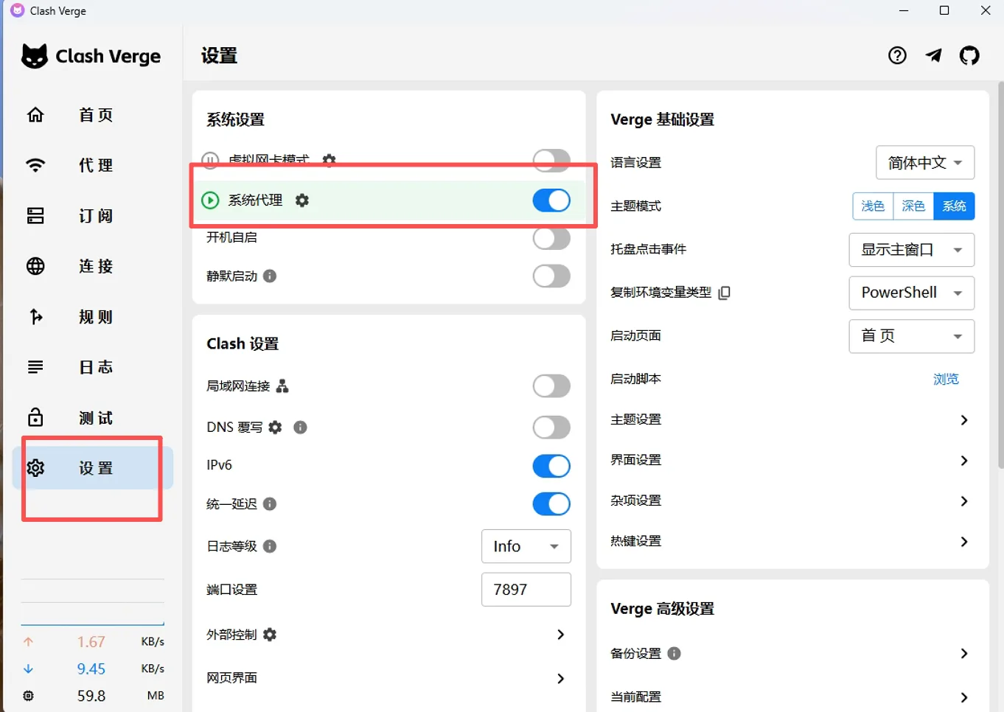Click the green play icon of 系统代理
This screenshot has height=712, width=1004.
pos(211,200)
